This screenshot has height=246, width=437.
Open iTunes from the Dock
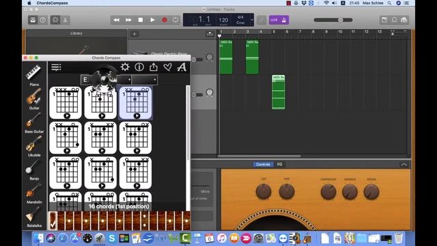[x=221, y=238]
